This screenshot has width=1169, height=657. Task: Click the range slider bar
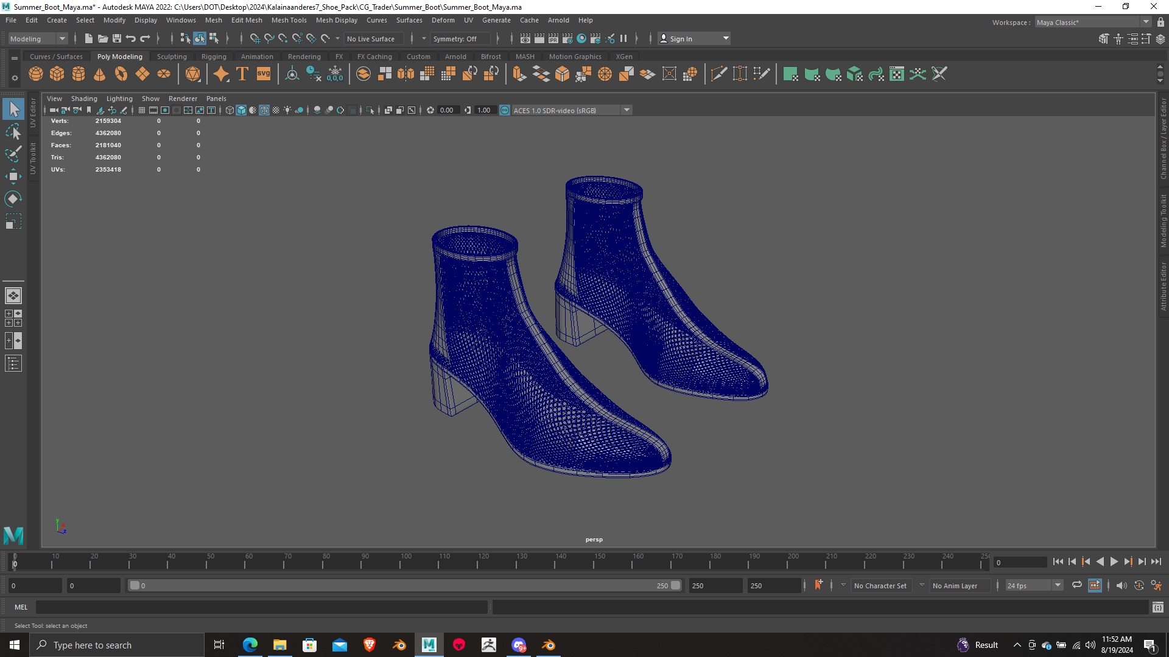(x=405, y=585)
